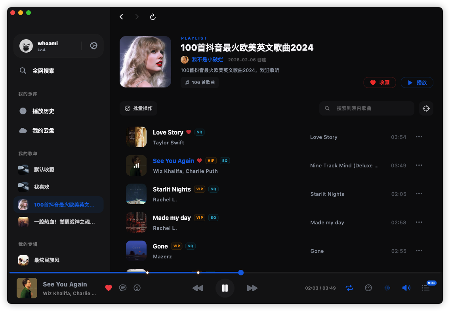This screenshot has width=450, height=311.
Task: Open now-playing cover in player bar
Action: coord(27,288)
